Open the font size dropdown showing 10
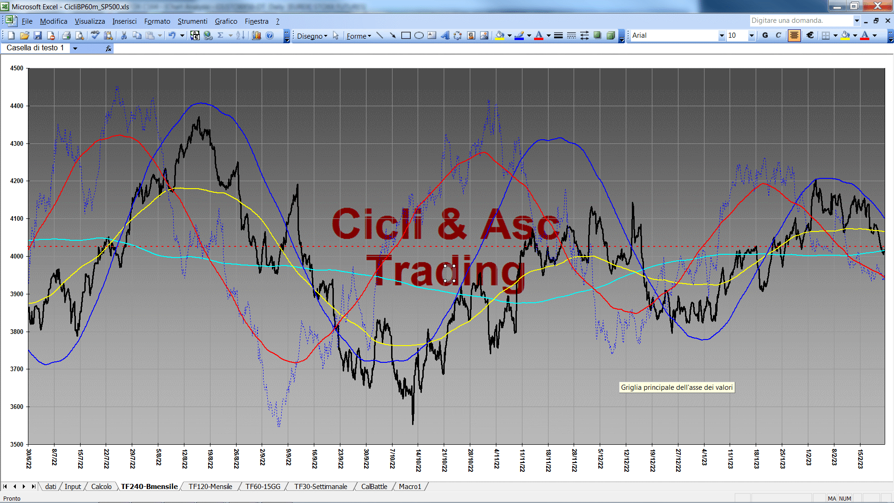 point(751,35)
